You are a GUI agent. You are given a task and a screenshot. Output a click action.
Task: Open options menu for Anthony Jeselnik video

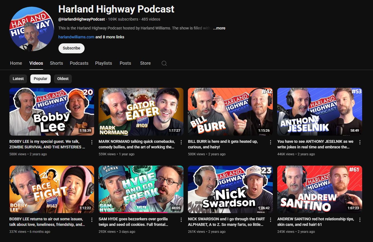click(360, 142)
